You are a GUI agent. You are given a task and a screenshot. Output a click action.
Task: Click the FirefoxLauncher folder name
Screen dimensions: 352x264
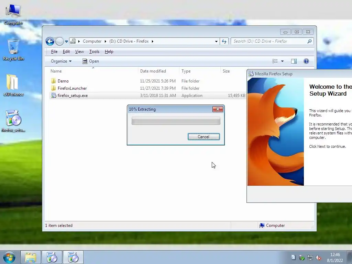click(x=72, y=88)
